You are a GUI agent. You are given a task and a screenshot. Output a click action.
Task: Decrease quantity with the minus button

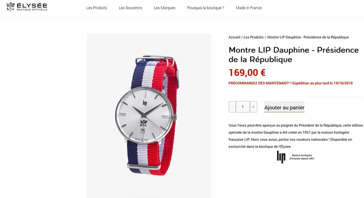(x=232, y=107)
